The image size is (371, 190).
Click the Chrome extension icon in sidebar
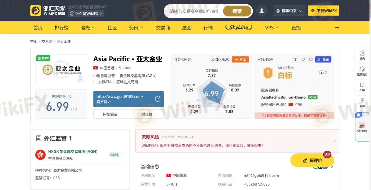click(362, 126)
